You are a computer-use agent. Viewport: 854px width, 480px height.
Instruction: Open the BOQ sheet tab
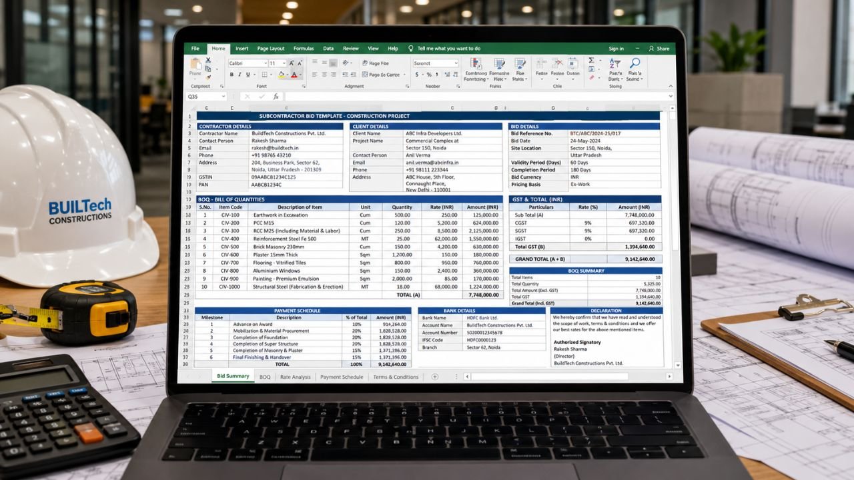click(x=265, y=377)
